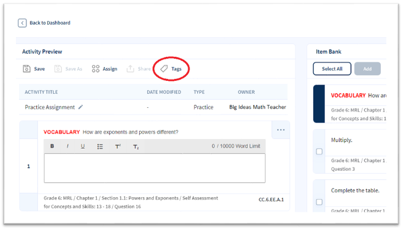
Task: Click the Assign four-circles icon
Action: pyautogui.click(x=96, y=69)
